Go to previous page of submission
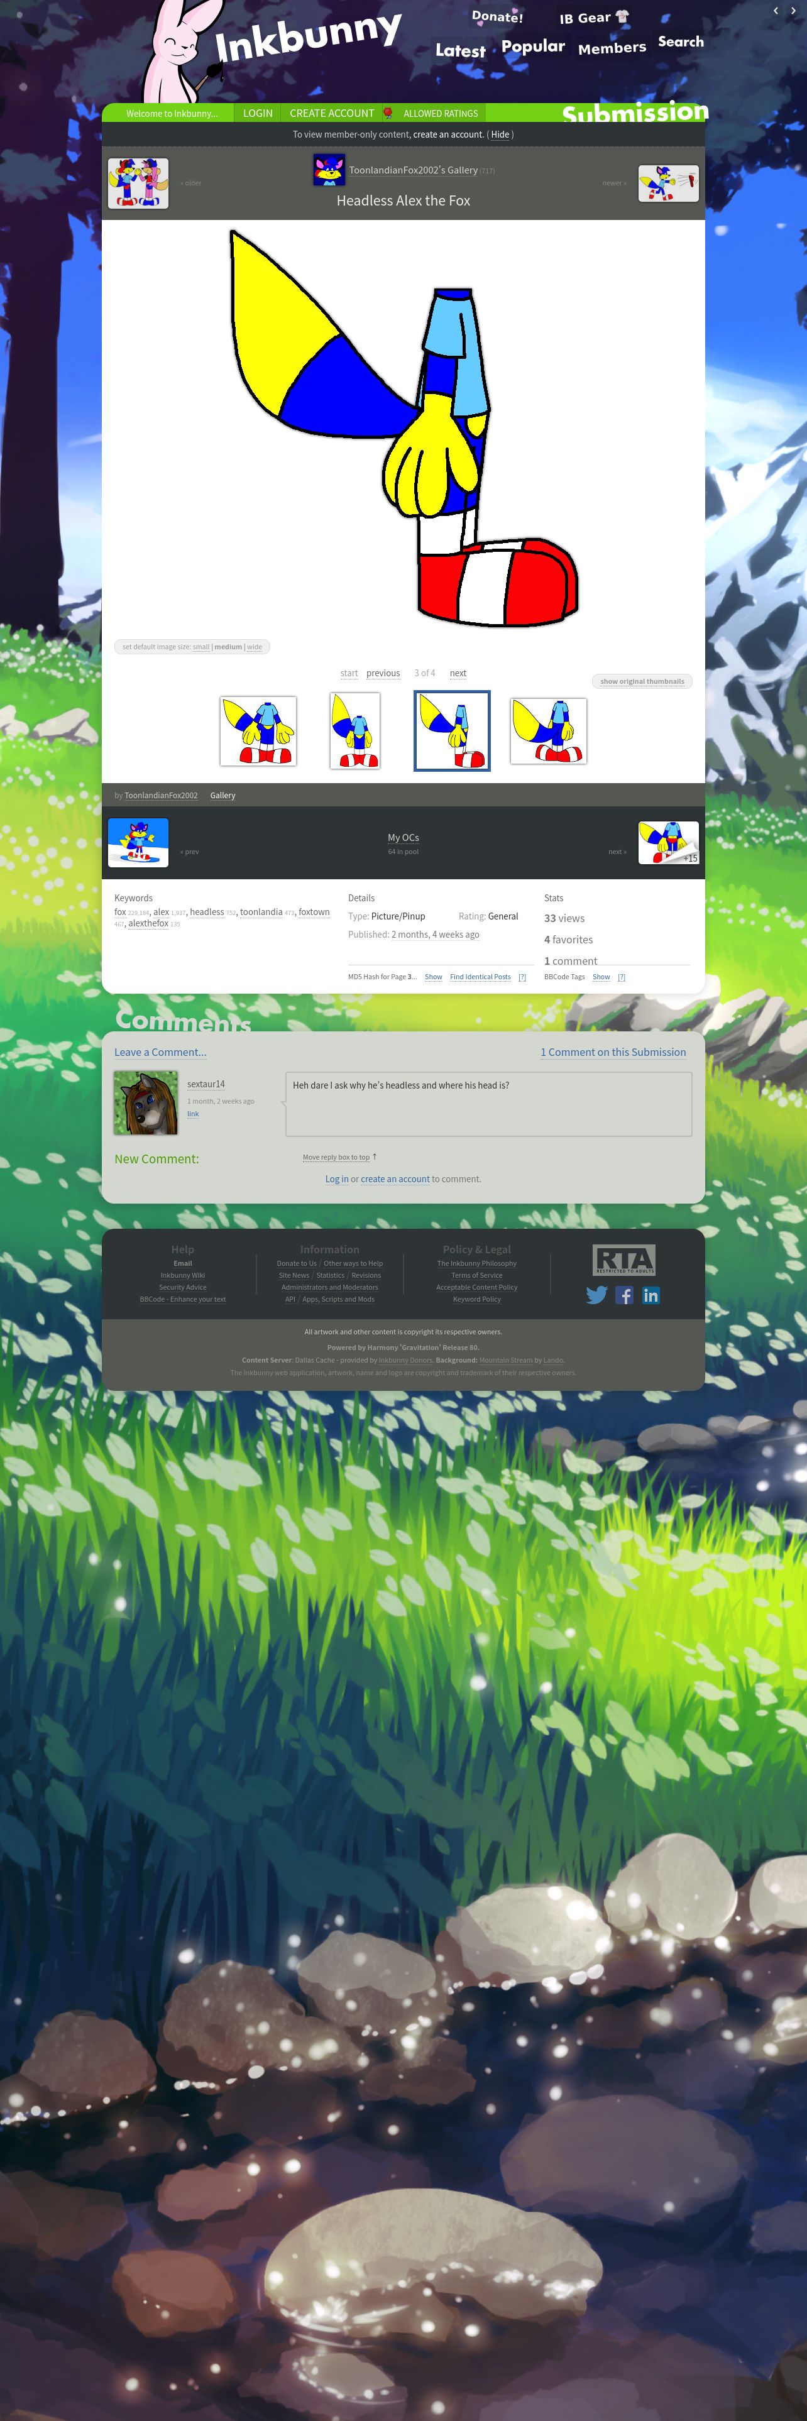This screenshot has height=2421, width=807. coord(382,673)
